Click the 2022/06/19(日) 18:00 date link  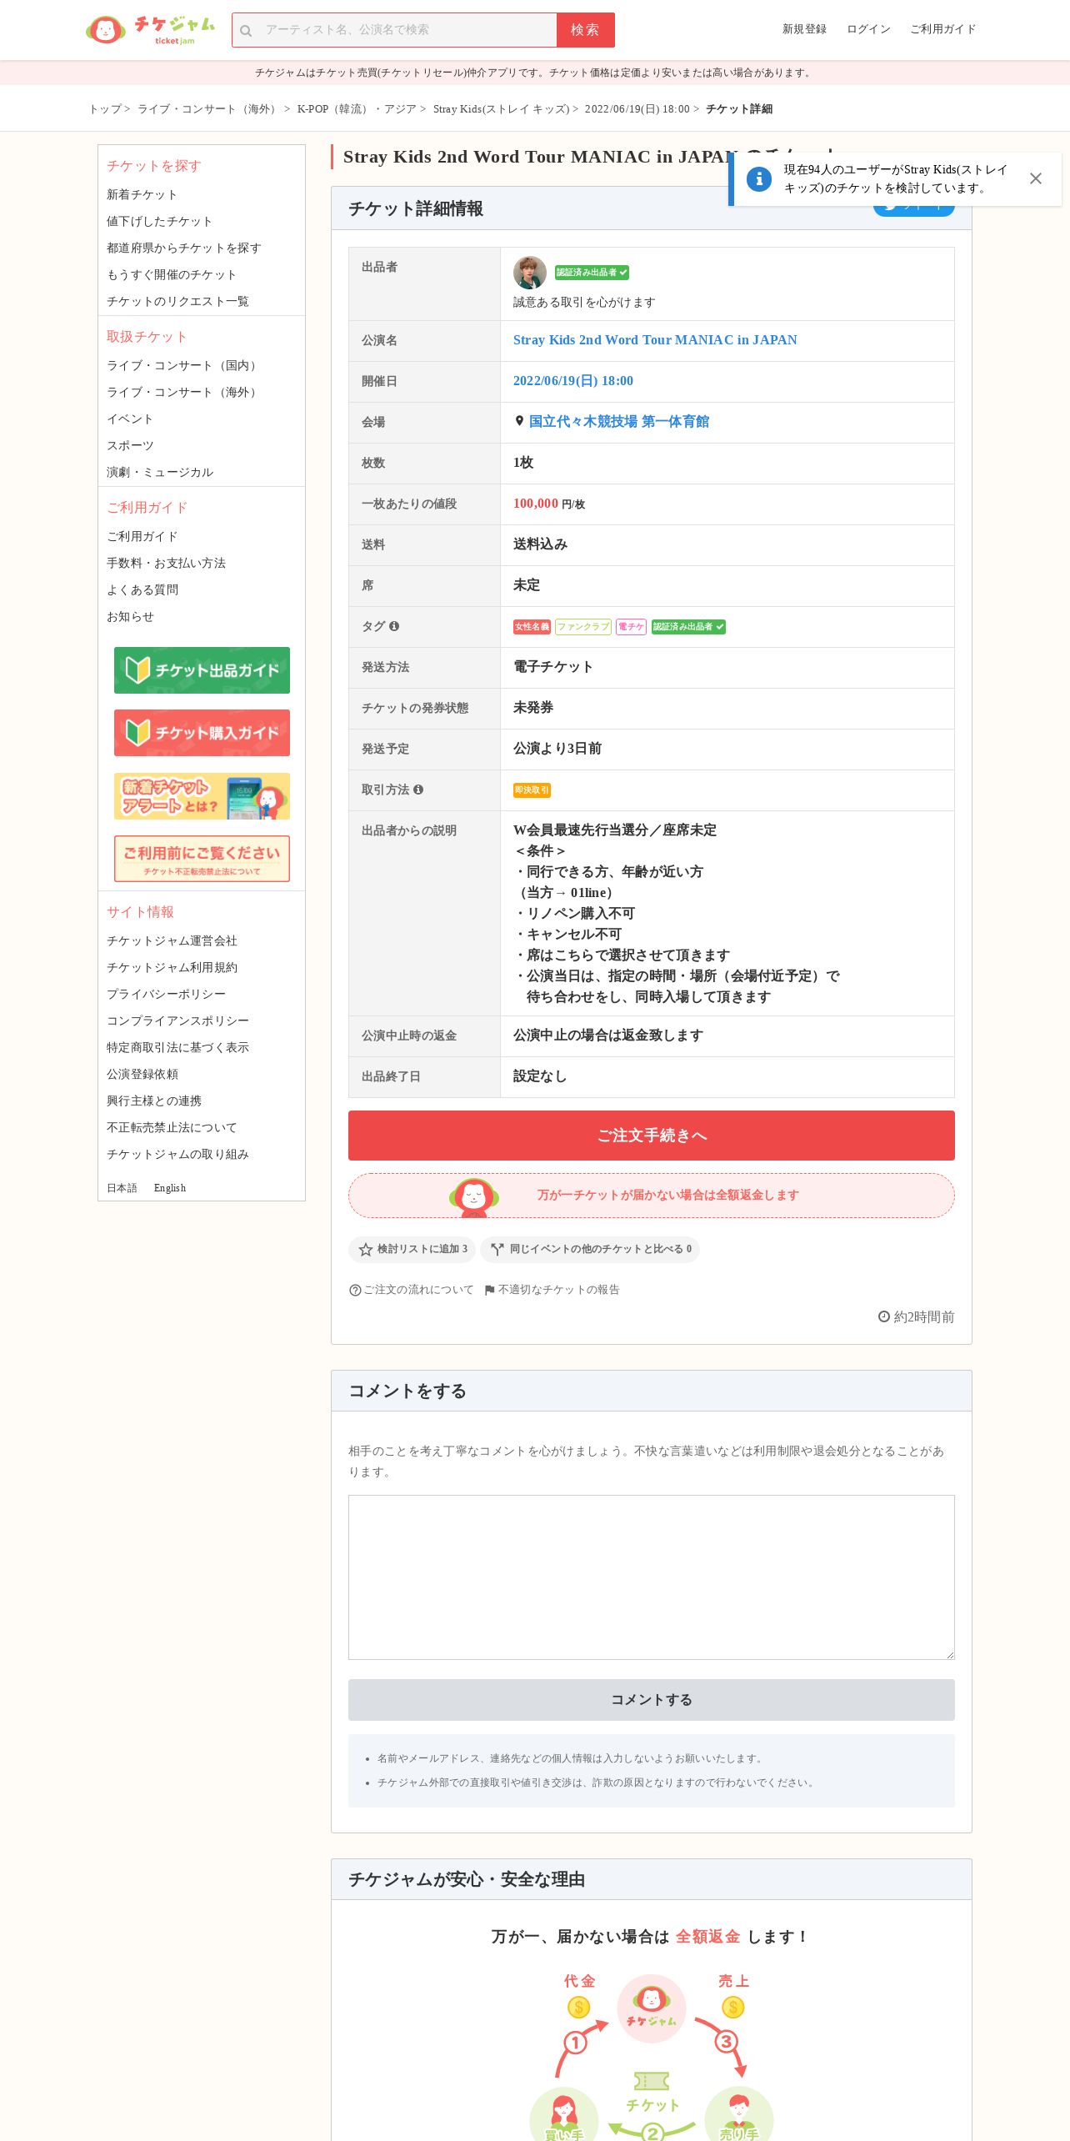click(x=573, y=381)
